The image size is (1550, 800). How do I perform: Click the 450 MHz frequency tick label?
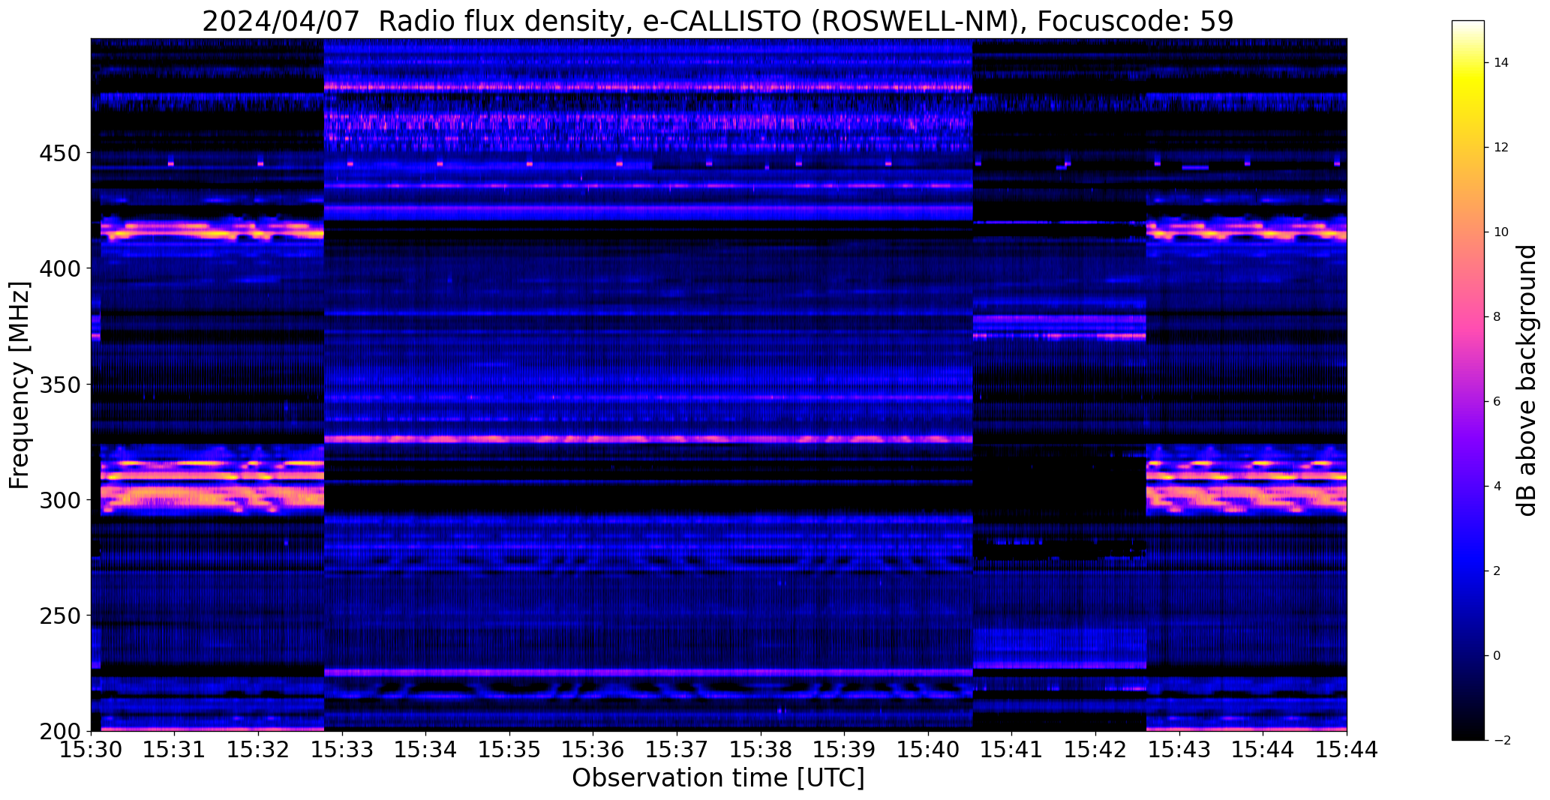click(x=59, y=153)
